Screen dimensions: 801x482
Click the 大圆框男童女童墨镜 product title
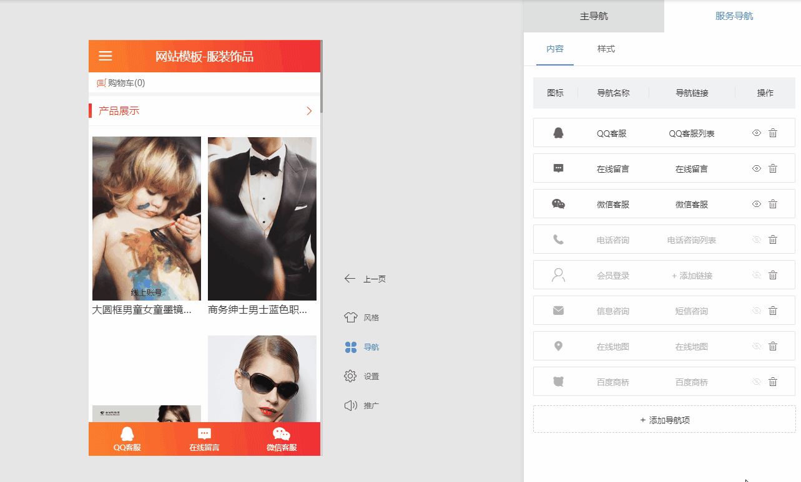[142, 310]
